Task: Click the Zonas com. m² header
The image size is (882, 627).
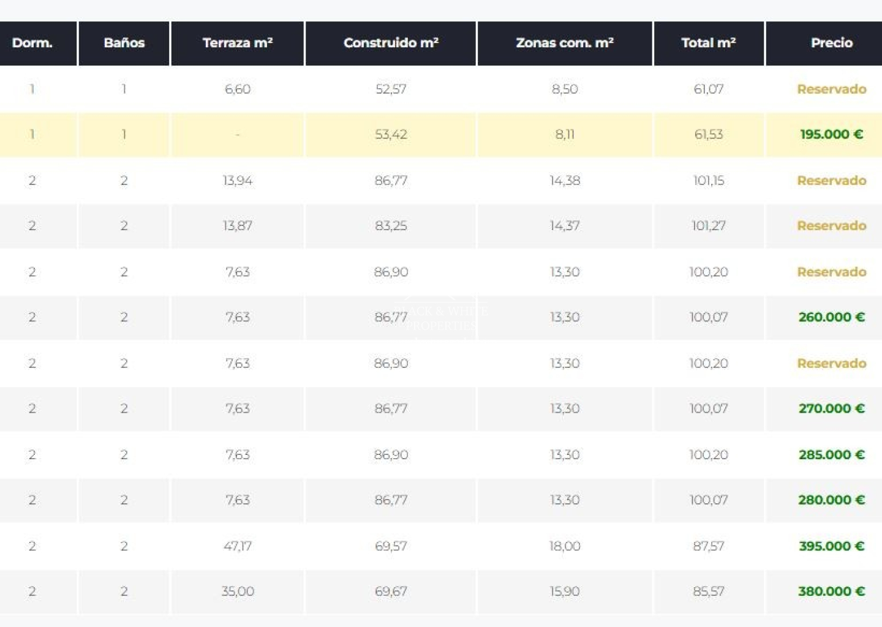Action: click(564, 43)
